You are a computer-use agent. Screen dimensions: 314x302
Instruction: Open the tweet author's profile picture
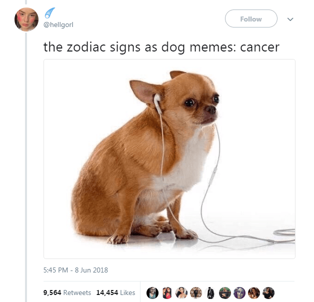pos(26,19)
